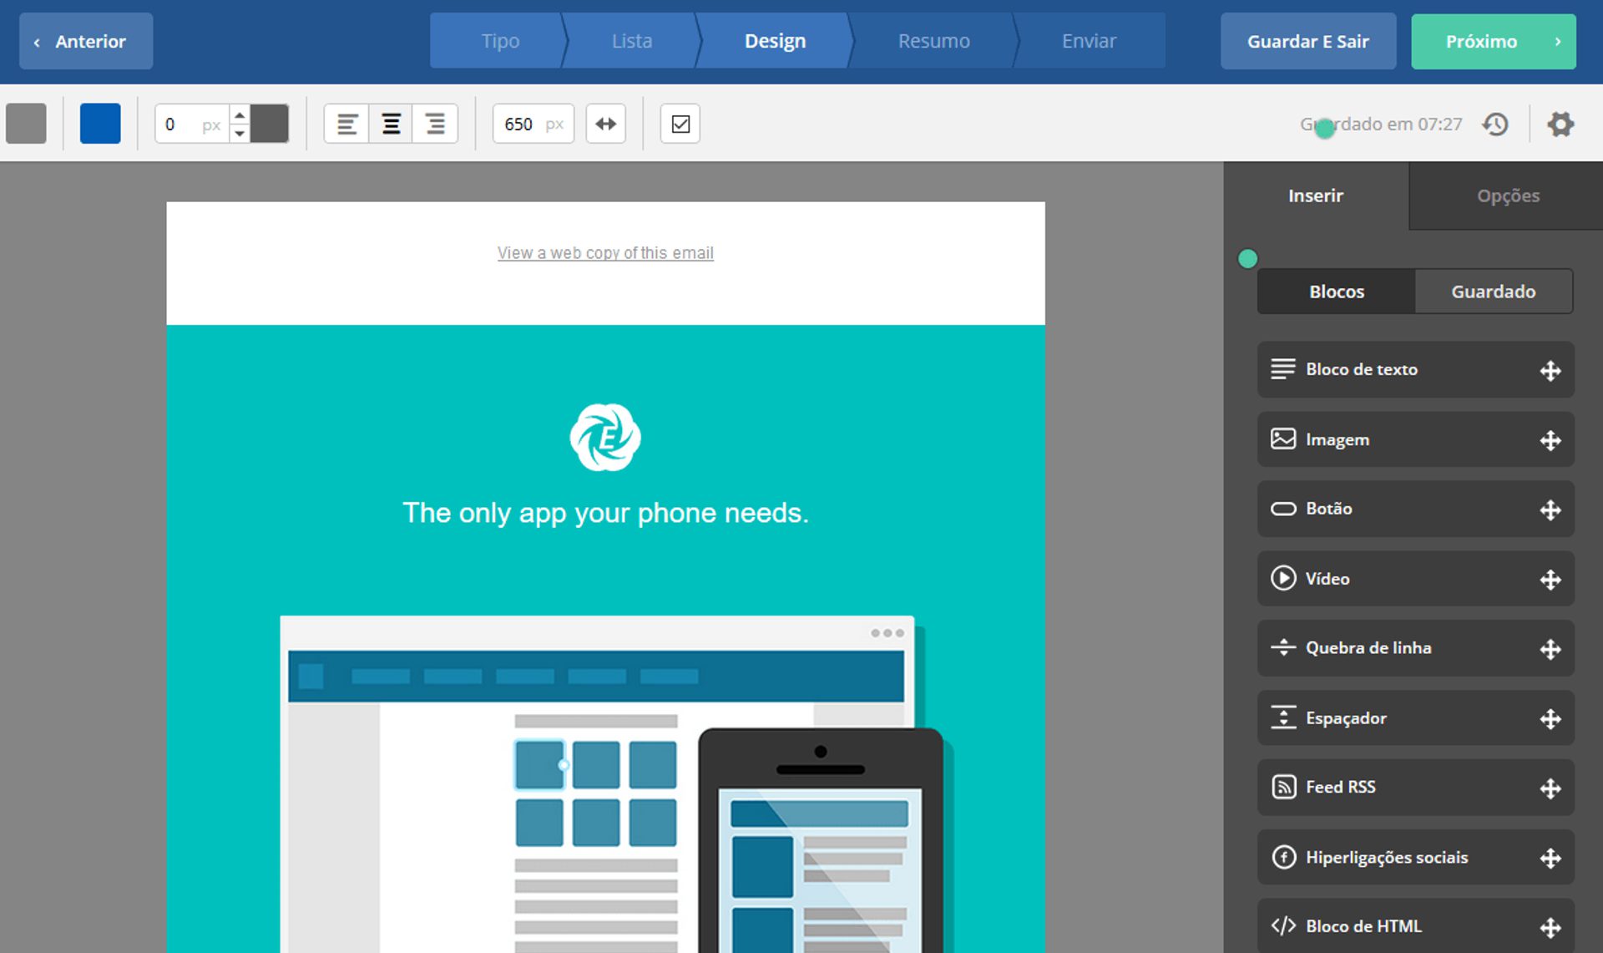
Task: Decrease the border width stepper
Action: click(x=240, y=134)
